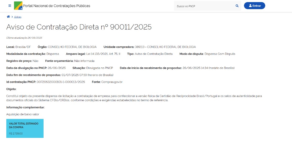Click the magnifying glass search icon
Image resolution: width=292 pixels, height=141 pixels.
click(237, 6)
